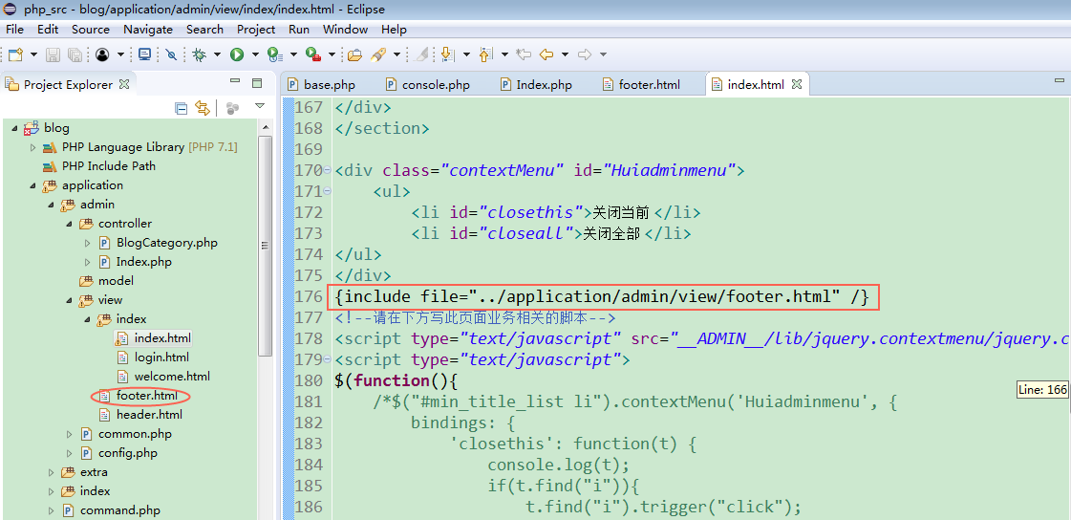1071x520 pixels.
Task: Place cursor on line 176 include statement
Action: (601, 296)
